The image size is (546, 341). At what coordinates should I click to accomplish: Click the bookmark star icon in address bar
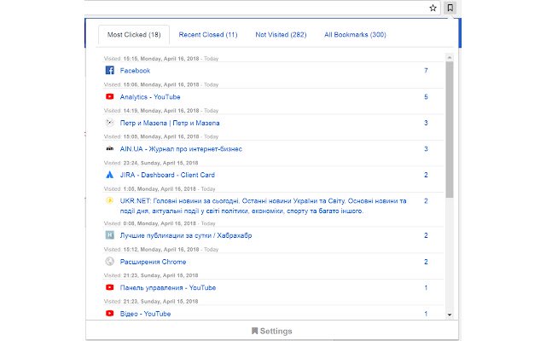(433, 8)
